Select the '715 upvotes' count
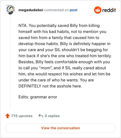Screen dimensions: 121x138 click(x=22, y=116)
